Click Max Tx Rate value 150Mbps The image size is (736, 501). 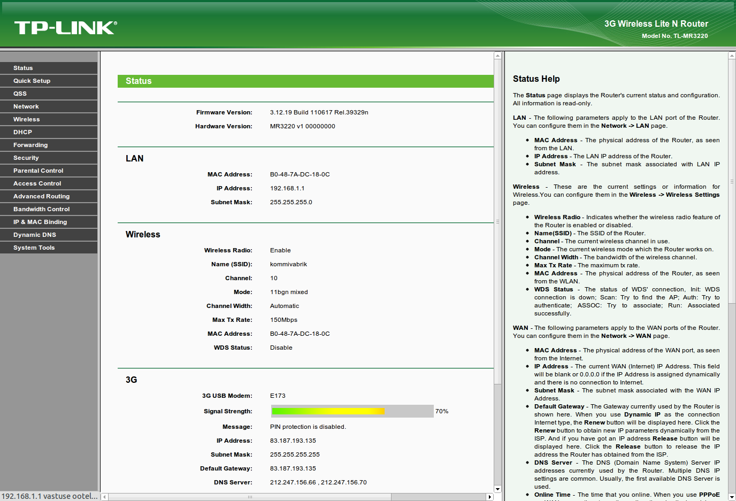[283, 320]
